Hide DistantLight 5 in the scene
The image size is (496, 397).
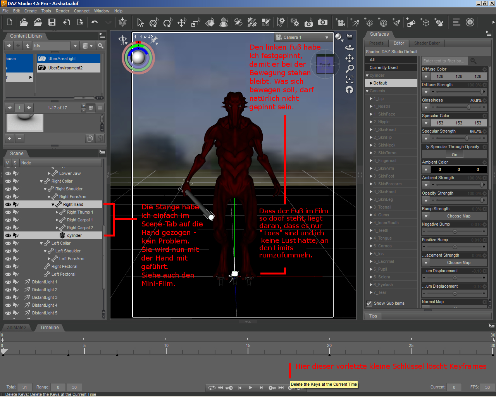click(8, 313)
